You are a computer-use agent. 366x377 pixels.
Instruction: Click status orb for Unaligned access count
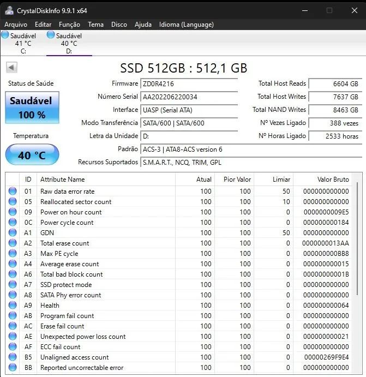tap(13, 357)
